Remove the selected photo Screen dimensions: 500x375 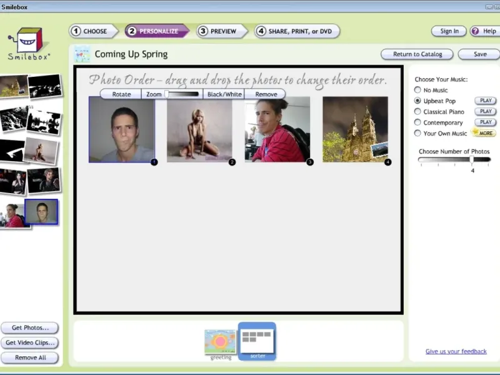pyautogui.click(x=265, y=94)
